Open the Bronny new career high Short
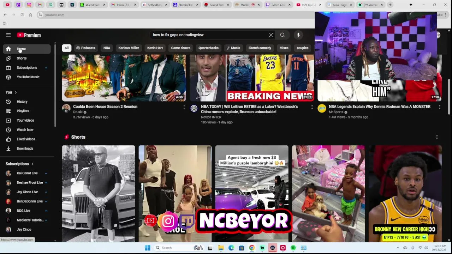The height and width of the screenshot is (254, 452). pyautogui.click(x=405, y=194)
